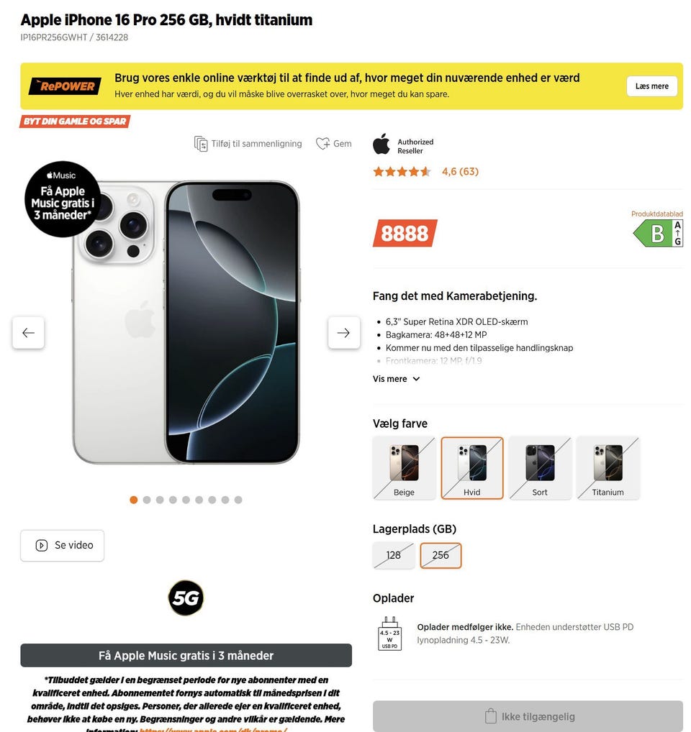Click the heart Gem icon
The height and width of the screenshot is (732, 691).
coord(322,143)
